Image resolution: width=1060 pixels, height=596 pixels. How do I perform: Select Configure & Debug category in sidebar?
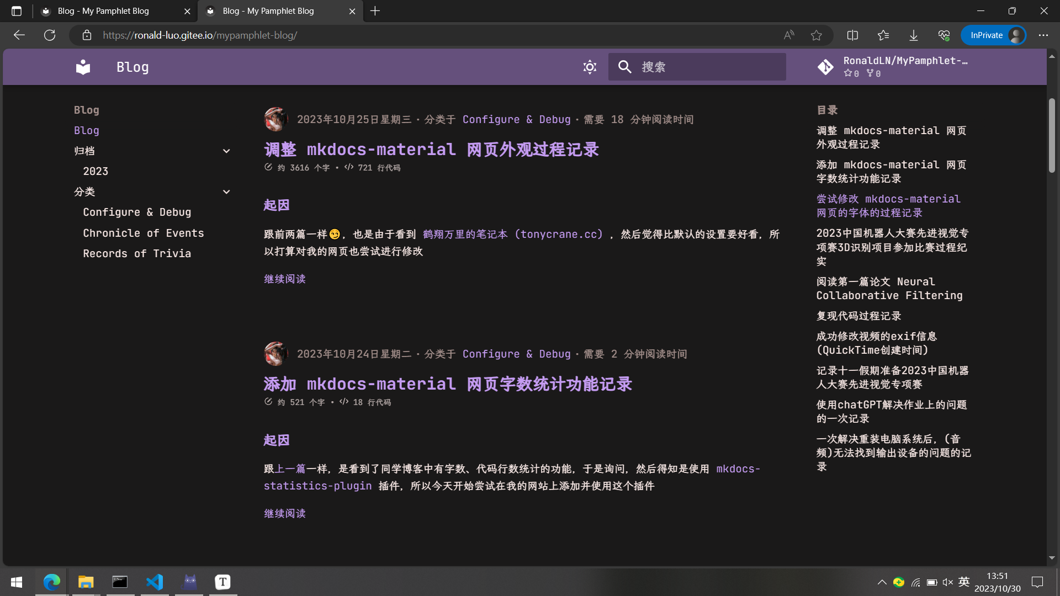click(x=137, y=212)
